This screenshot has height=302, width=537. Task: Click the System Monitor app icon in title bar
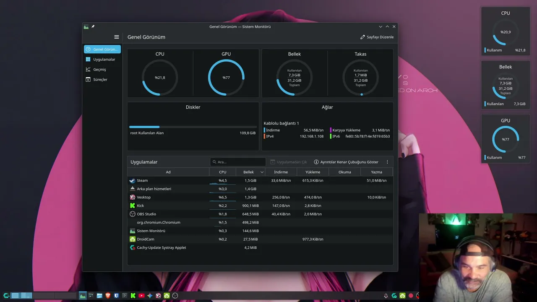click(86, 26)
